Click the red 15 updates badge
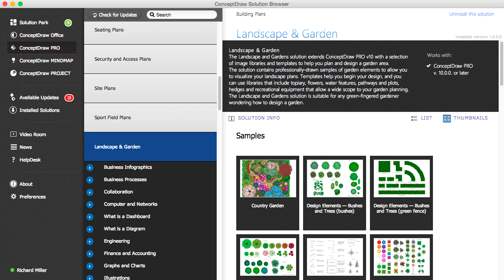The height and width of the screenshot is (280, 504). click(x=69, y=98)
